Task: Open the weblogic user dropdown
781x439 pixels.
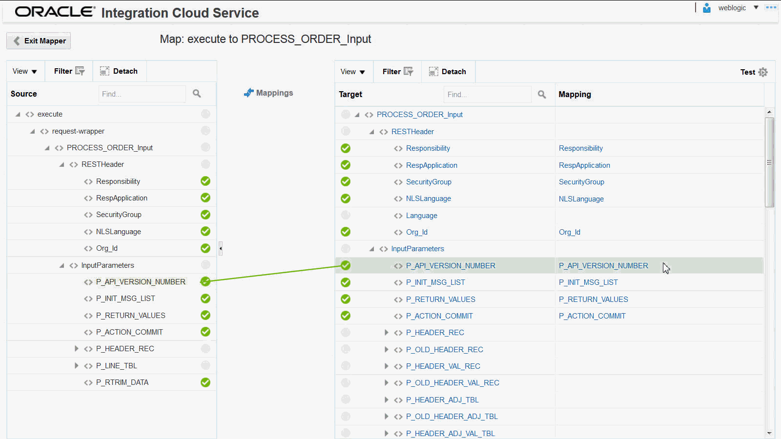Action: coord(756,7)
